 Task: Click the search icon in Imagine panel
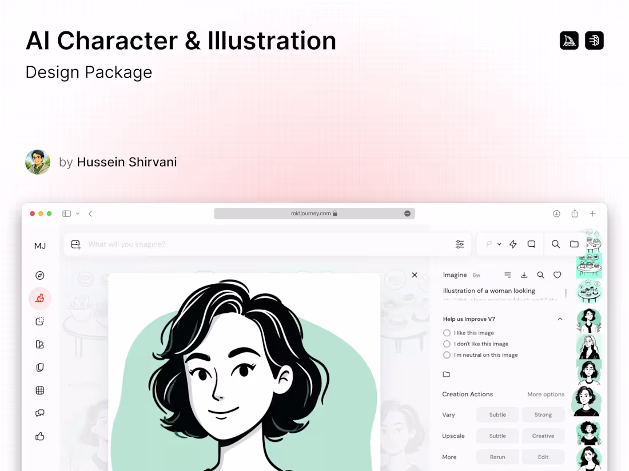(541, 275)
